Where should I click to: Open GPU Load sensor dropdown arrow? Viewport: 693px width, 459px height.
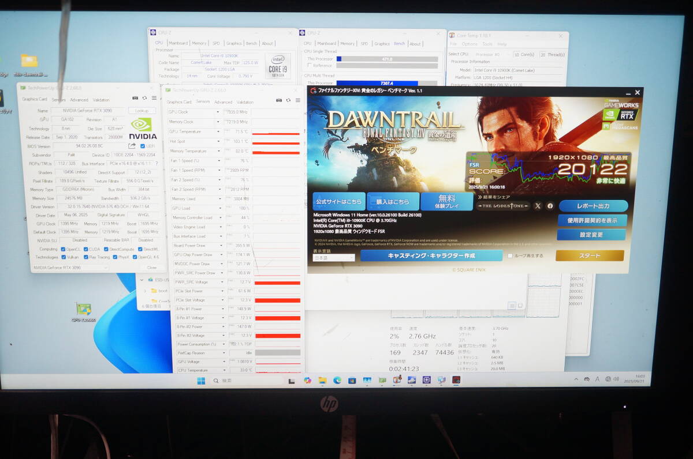[219, 208]
